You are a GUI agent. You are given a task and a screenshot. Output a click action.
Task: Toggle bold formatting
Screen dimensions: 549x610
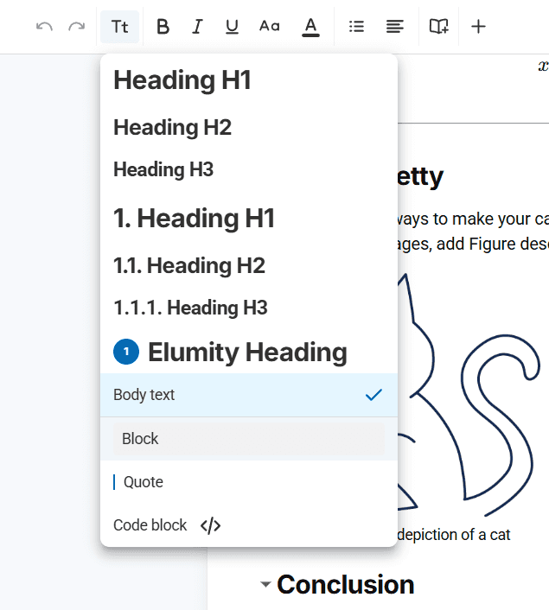(163, 27)
